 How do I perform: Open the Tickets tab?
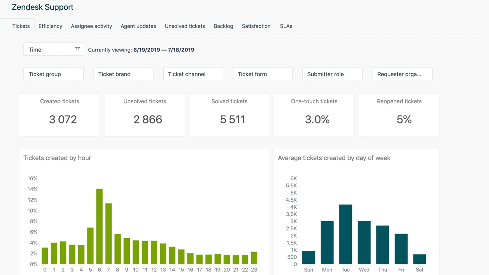click(21, 26)
